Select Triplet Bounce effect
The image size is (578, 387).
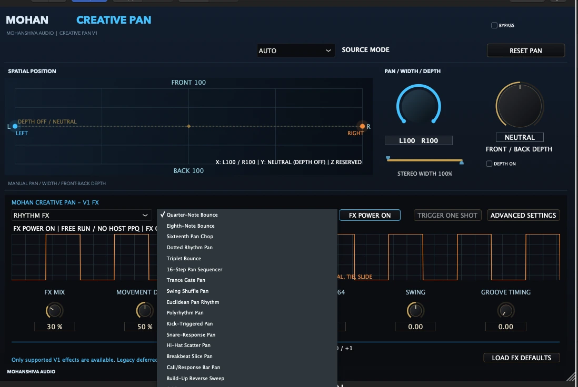(247, 259)
